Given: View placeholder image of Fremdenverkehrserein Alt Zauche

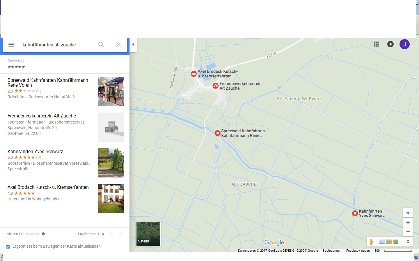Looking at the screenshot, I should 111,127.
